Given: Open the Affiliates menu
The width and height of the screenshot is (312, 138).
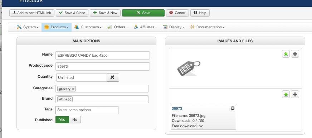Looking at the screenshot, I should click(x=145, y=27).
